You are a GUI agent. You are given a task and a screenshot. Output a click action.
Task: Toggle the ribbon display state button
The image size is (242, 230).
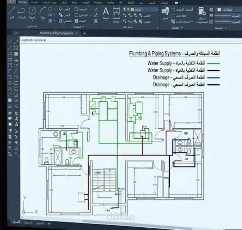click(176, 3)
